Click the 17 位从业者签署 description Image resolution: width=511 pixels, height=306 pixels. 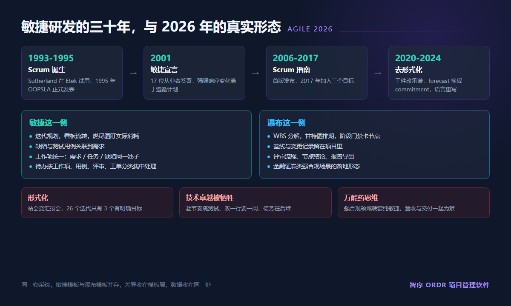click(193, 85)
